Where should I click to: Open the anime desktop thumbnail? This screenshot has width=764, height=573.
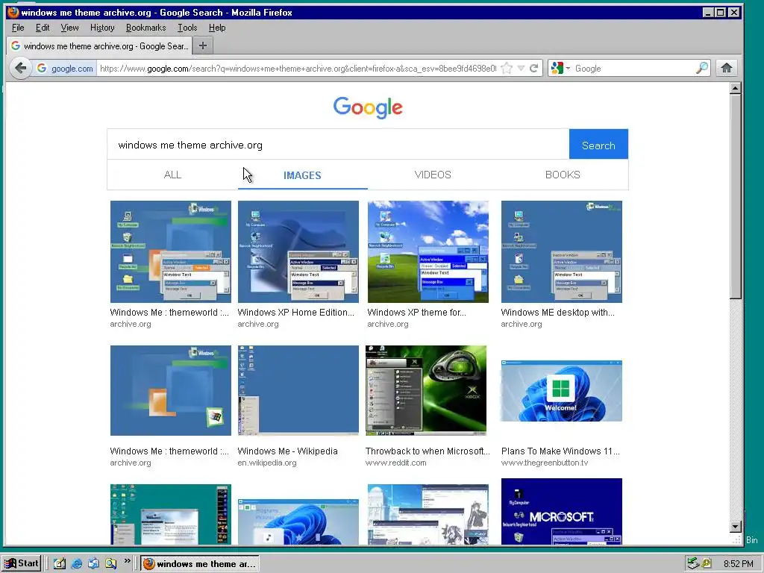428,514
